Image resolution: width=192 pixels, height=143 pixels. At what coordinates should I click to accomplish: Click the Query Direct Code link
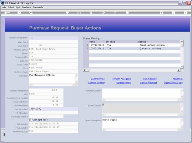tap(173, 83)
